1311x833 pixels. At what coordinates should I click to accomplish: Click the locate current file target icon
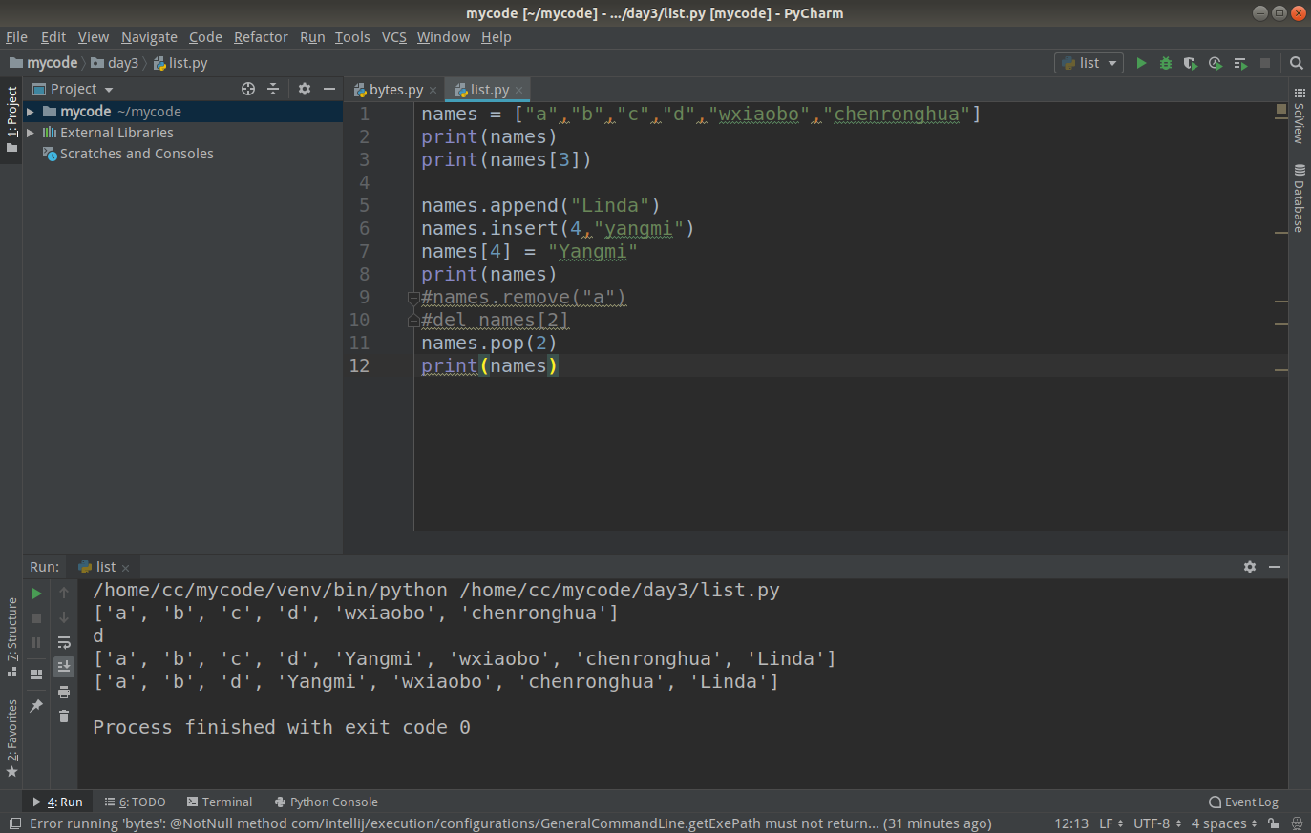[x=248, y=89]
